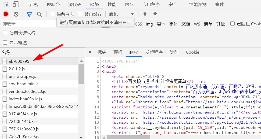The height and width of the screenshot is (139, 261).
Task: Switch to 源代码 panel tab
Action: click(75, 5)
